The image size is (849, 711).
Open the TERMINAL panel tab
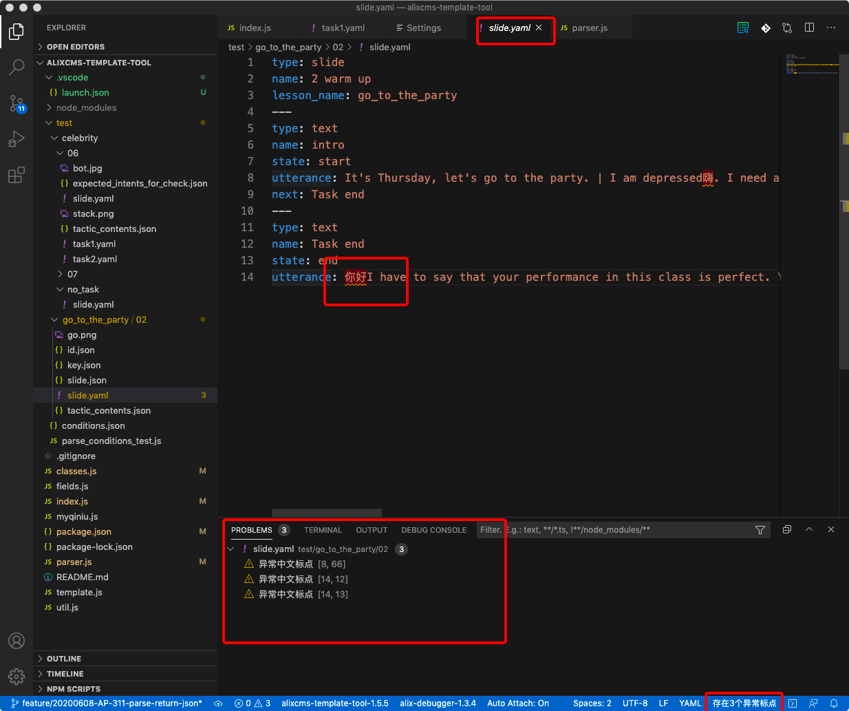[x=323, y=530]
